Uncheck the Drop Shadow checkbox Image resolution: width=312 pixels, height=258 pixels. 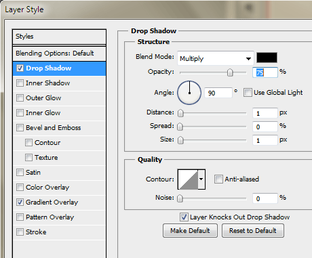[20, 68]
